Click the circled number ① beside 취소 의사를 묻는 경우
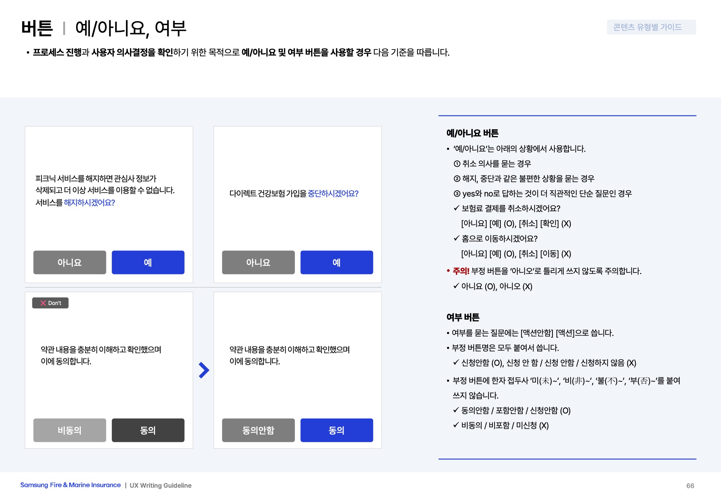Image resolution: width=721 pixels, height=499 pixels. coord(457,164)
